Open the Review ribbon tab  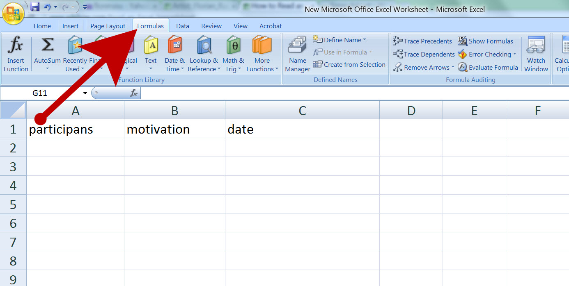211,25
